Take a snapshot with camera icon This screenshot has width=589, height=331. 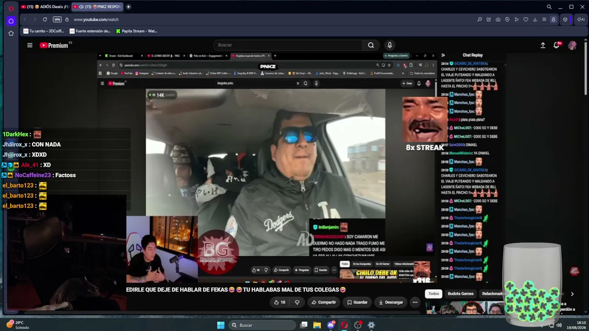coord(498,19)
